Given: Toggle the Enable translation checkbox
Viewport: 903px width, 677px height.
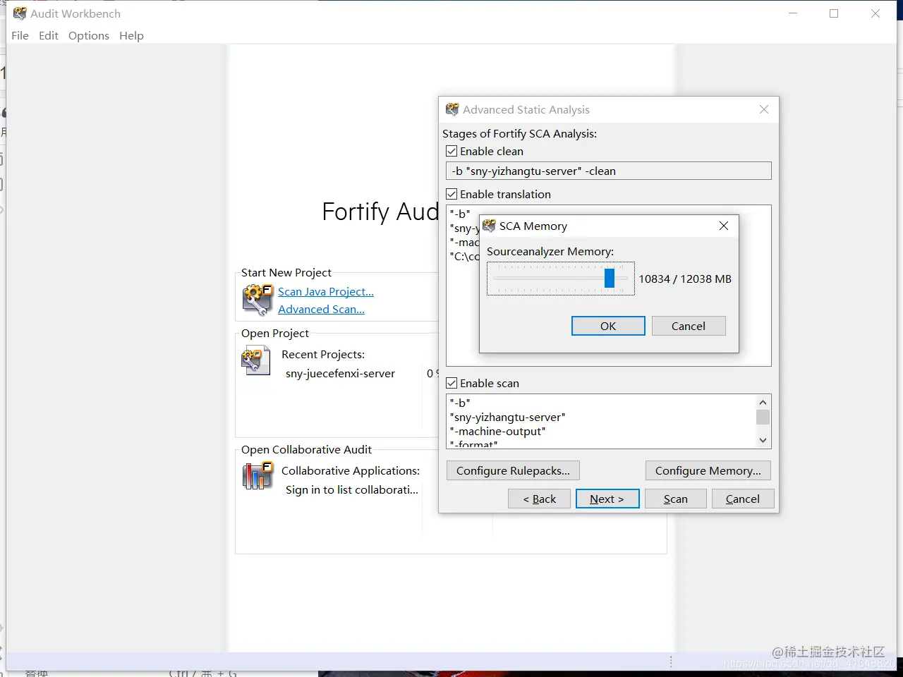Looking at the screenshot, I should pyautogui.click(x=451, y=194).
